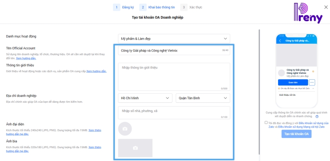Open Xem thêm hướng dẫn link for Ảnh bìa
The height and width of the screenshot is (161, 330).
54,149
